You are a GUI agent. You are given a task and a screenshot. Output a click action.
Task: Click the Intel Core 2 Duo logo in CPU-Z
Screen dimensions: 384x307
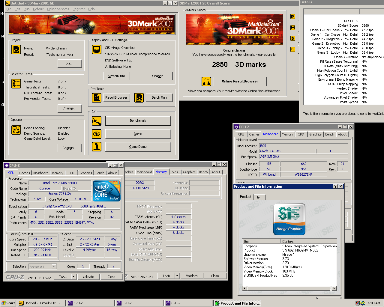106,191
